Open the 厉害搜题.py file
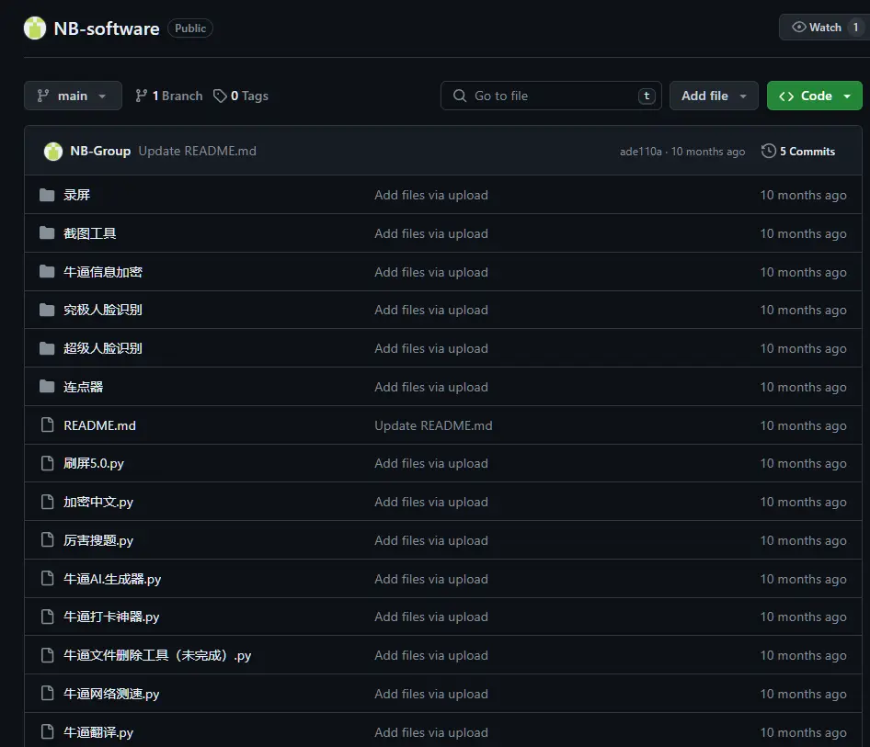 click(98, 540)
